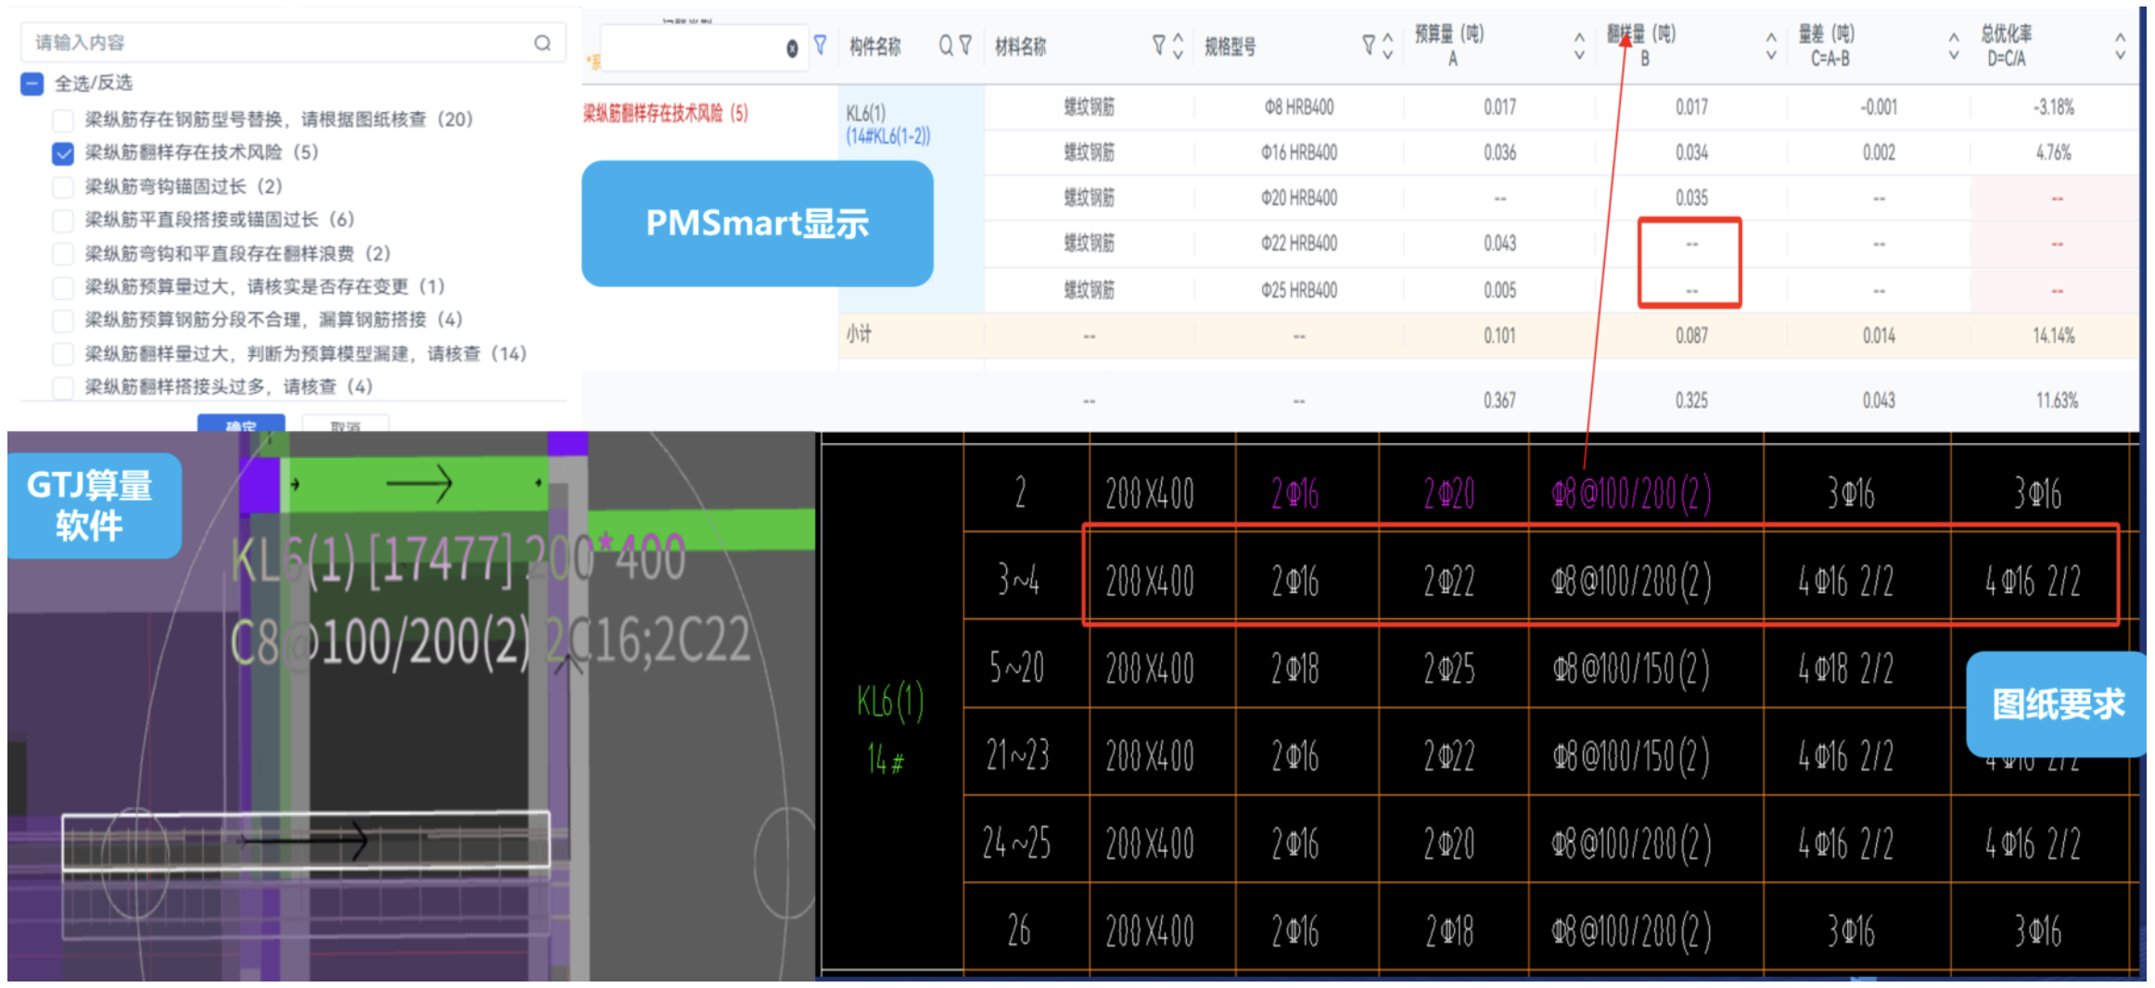
Task: Check 梁纵筋预算钢筋分段不合理 (4) option
Action: click(x=63, y=321)
